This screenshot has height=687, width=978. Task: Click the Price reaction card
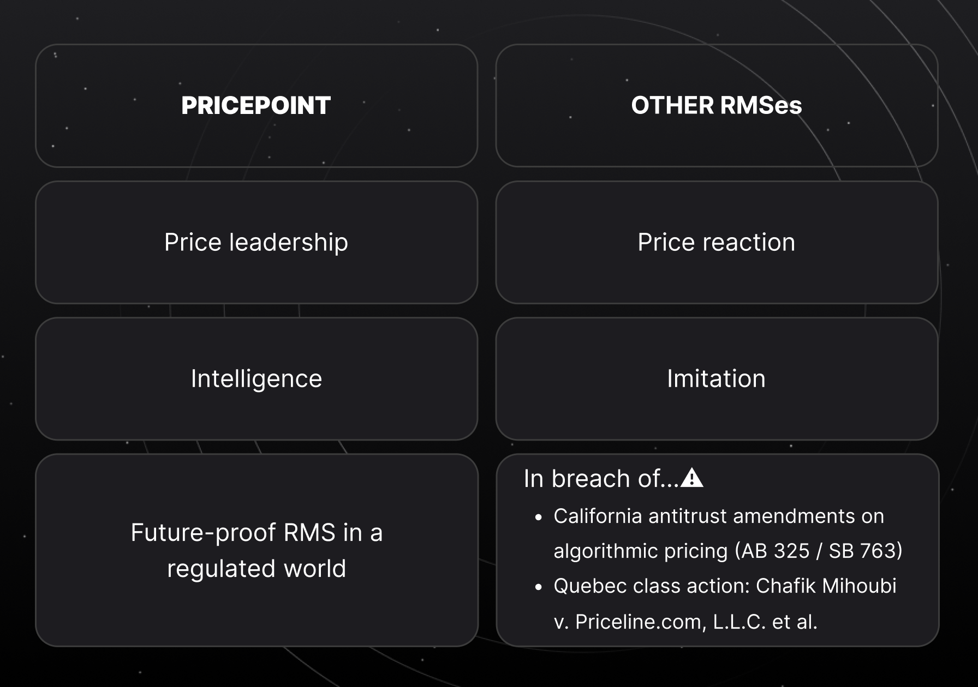717,242
